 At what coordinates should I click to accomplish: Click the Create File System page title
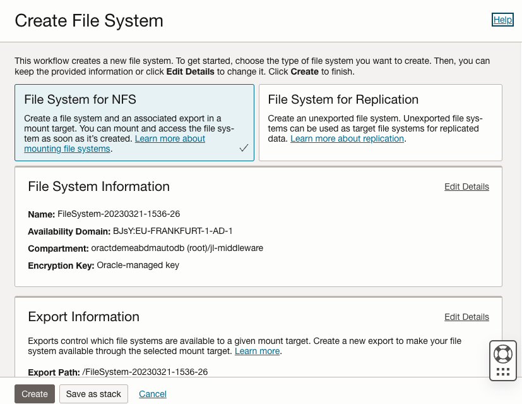pos(89,21)
